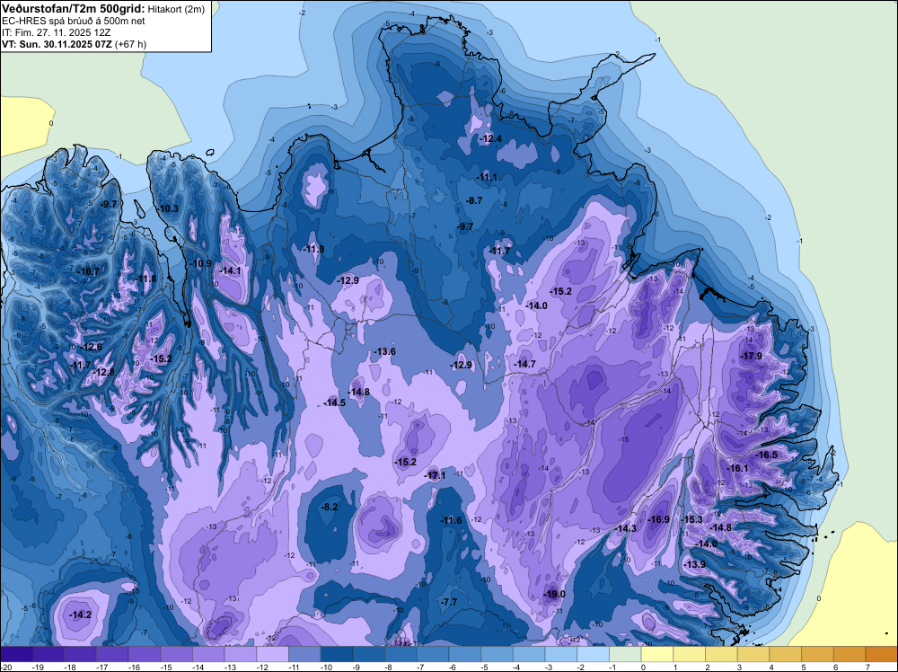
Task: Click the -16.5 temperature value
Action: 767,455
